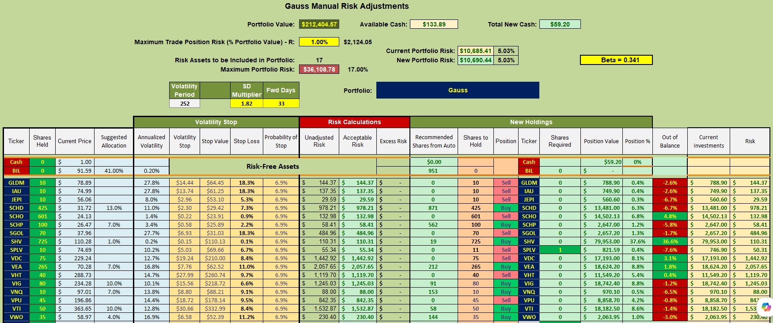Select the SPLV shares required value 1
Image resolution: width=773 pixels, height=323 pixels.
[x=560, y=250]
